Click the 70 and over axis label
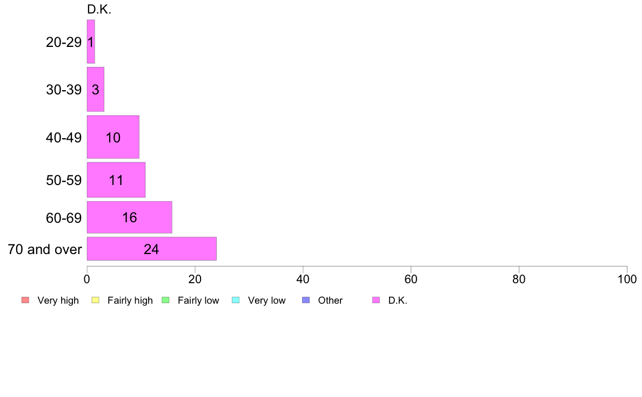 (x=45, y=249)
